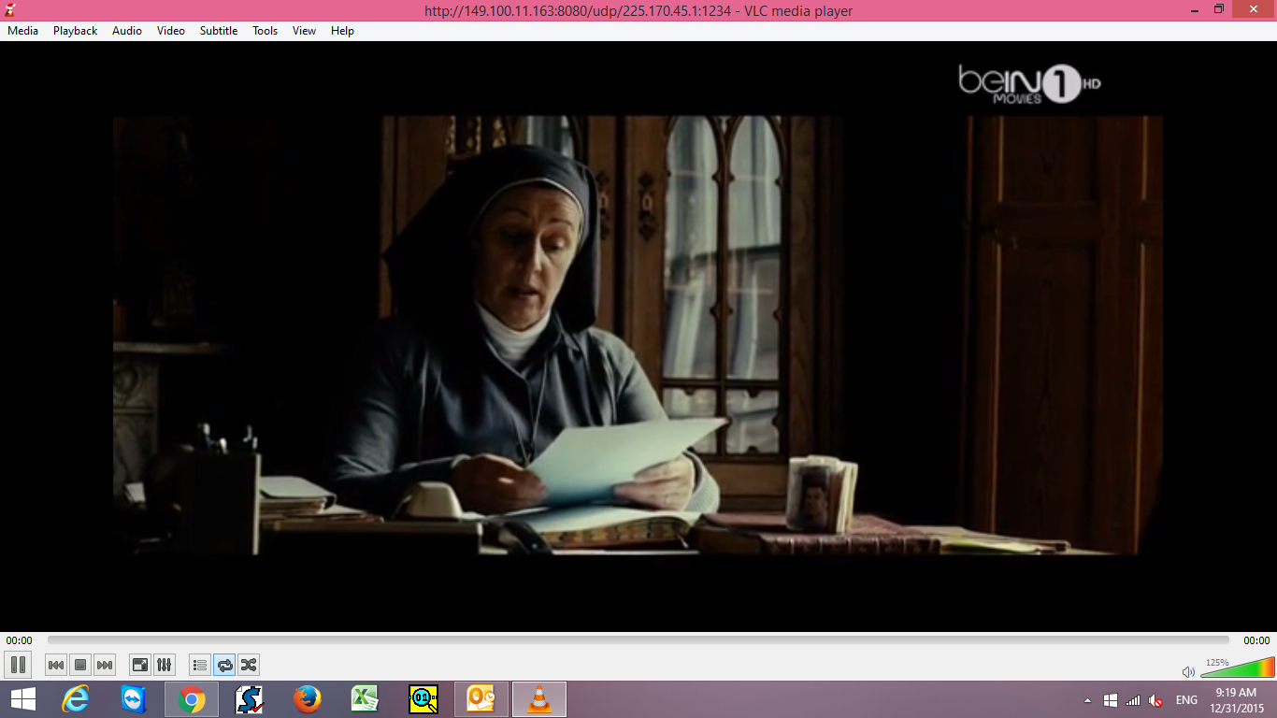Click the Windows flag tray icon
The height and width of the screenshot is (718, 1277).
(1111, 700)
